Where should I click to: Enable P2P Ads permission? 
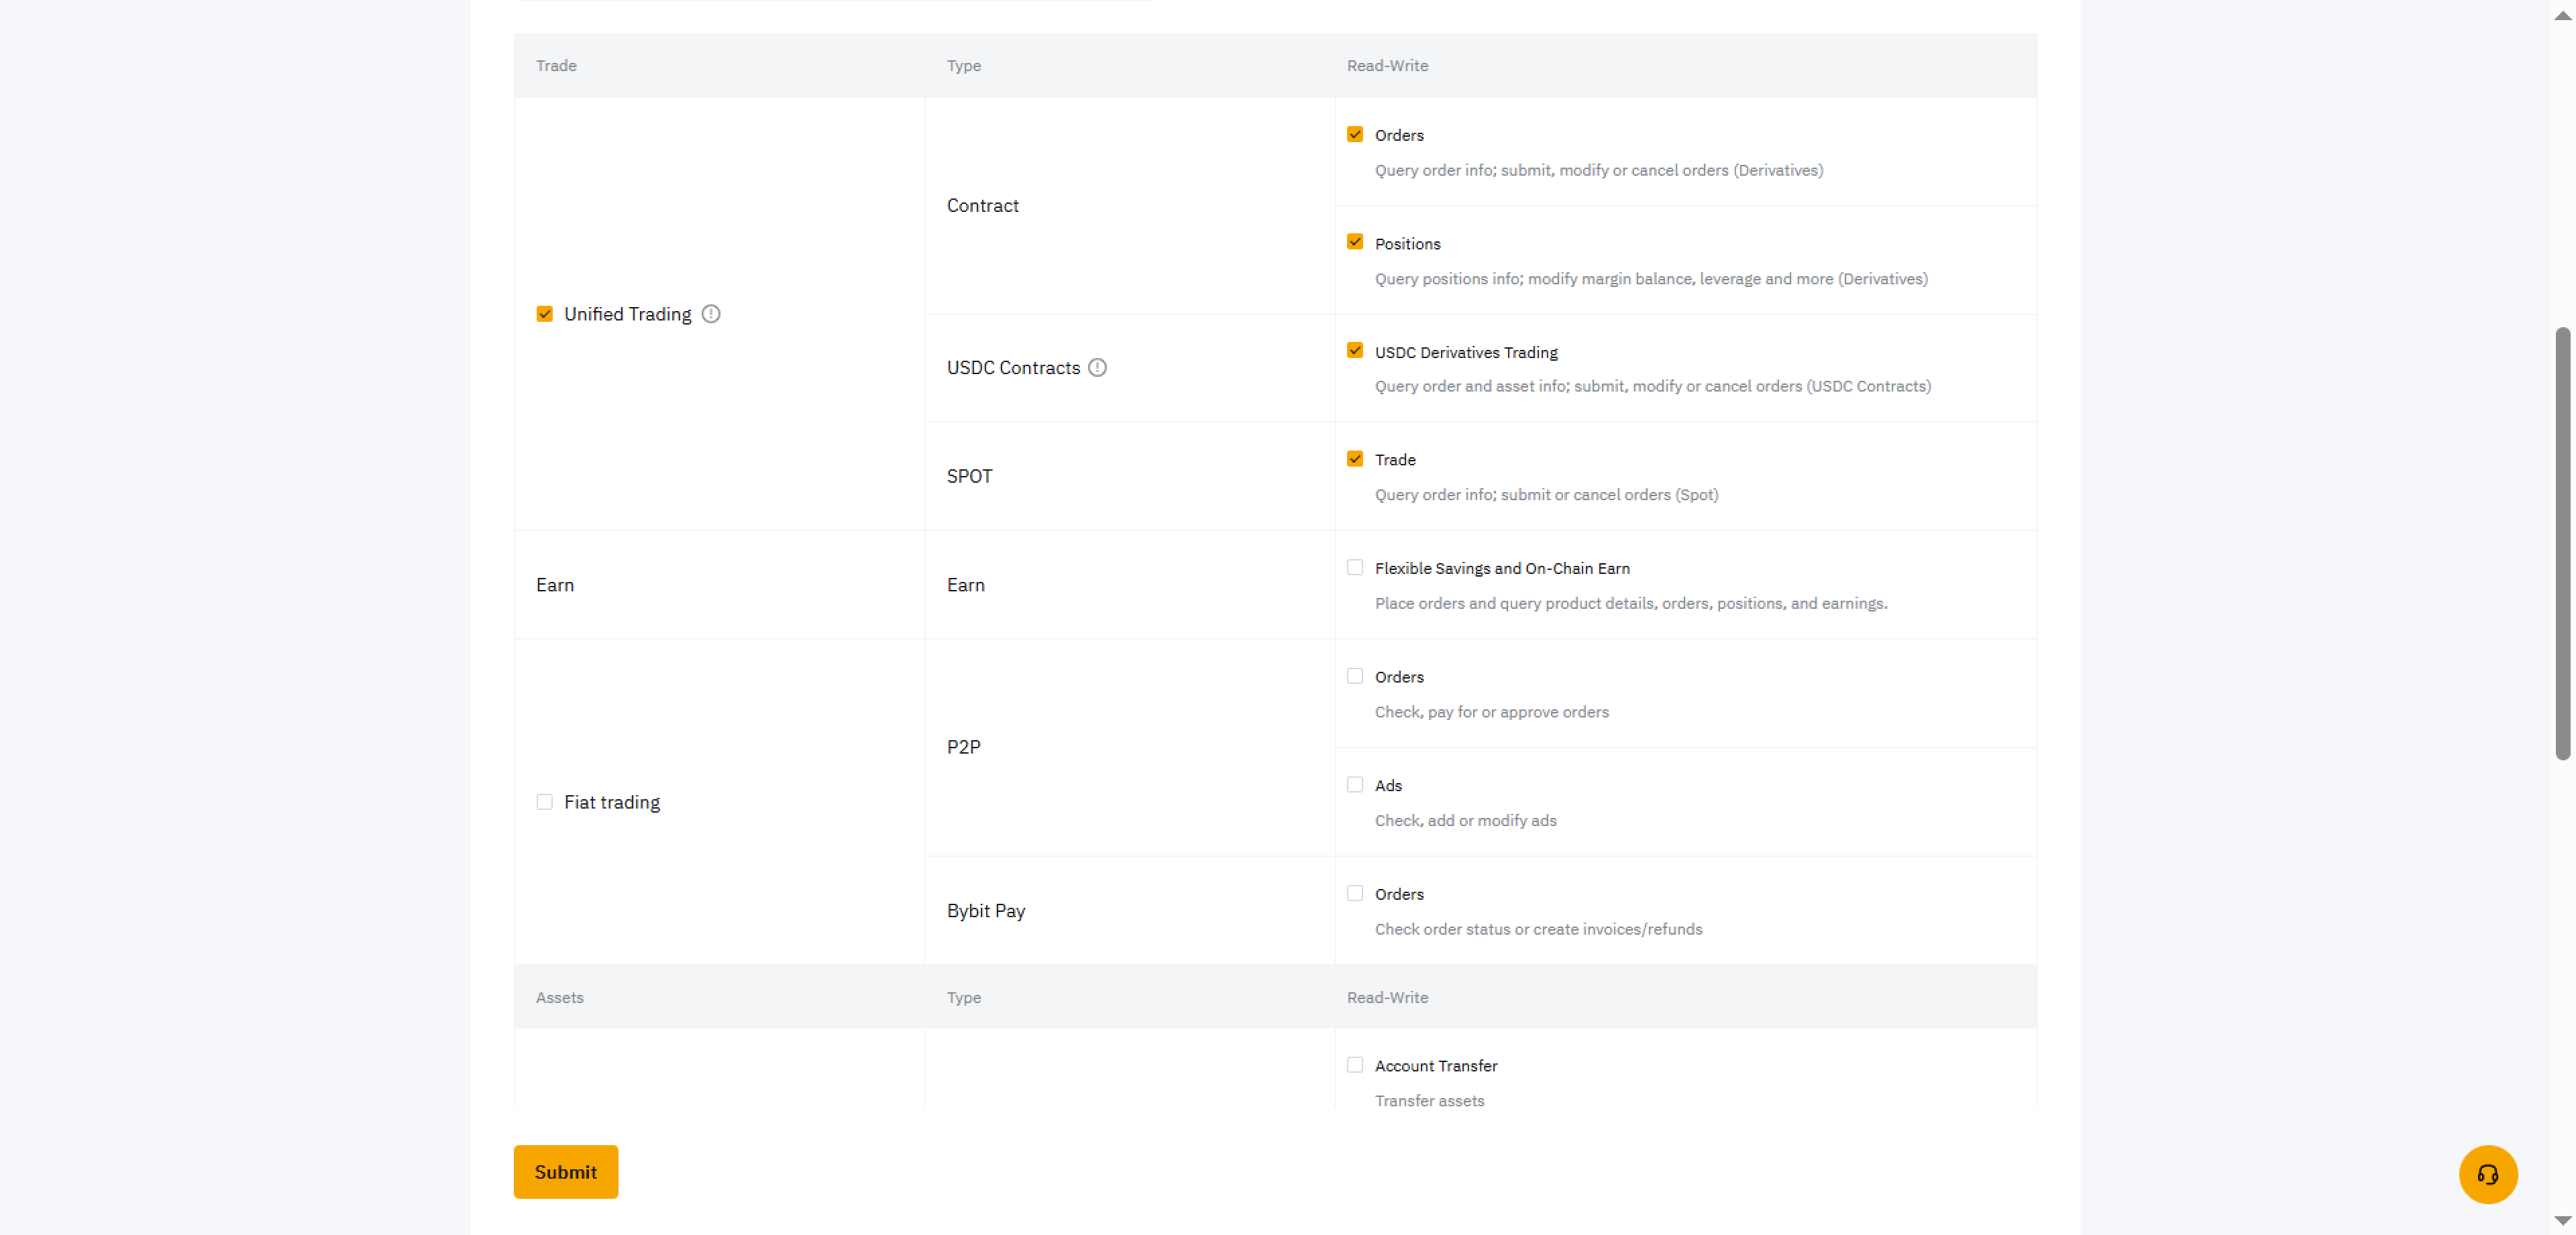1354,785
